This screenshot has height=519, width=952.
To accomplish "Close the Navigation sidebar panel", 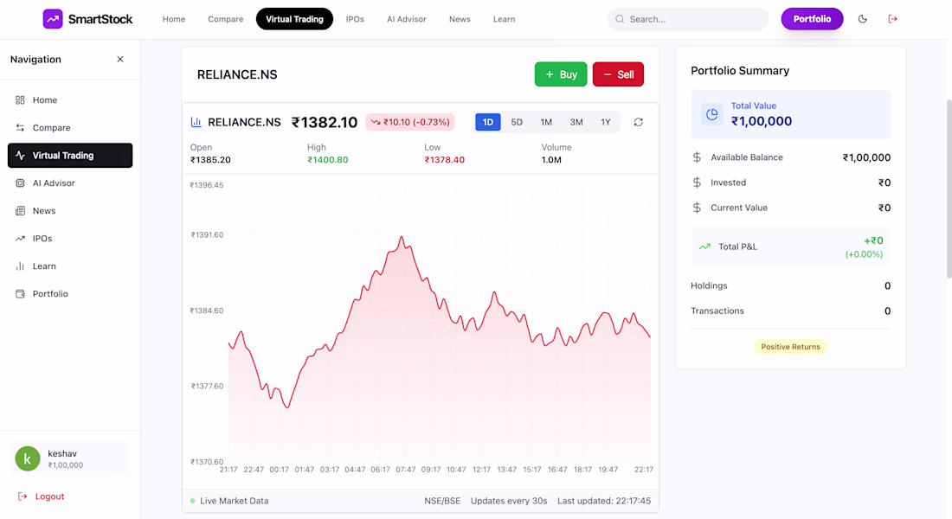I will [120, 60].
